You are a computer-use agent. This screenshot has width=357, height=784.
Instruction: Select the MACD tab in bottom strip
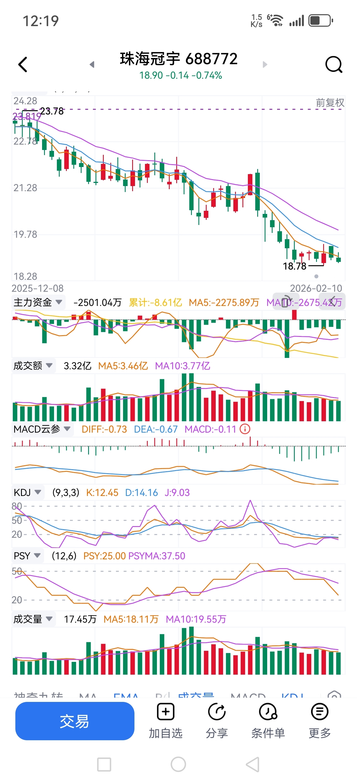(x=248, y=695)
